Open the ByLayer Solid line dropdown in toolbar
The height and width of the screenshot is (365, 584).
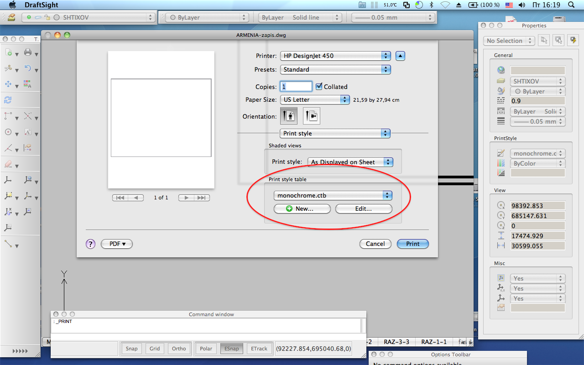point(300,17)
